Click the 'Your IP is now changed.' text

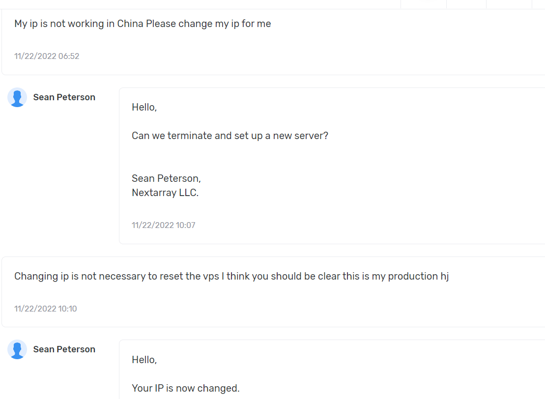pos(185,388)
